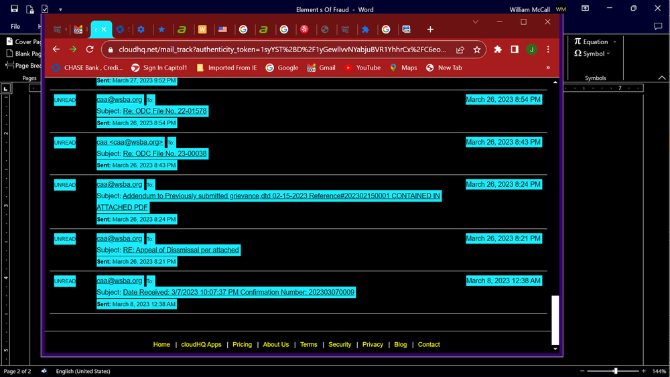Image resolution: width=670 pixels, height=377 pixels.
Task: Open the Appeal of Dissmissal email subject
Action: pyautogui.click(x=180, y=250)
